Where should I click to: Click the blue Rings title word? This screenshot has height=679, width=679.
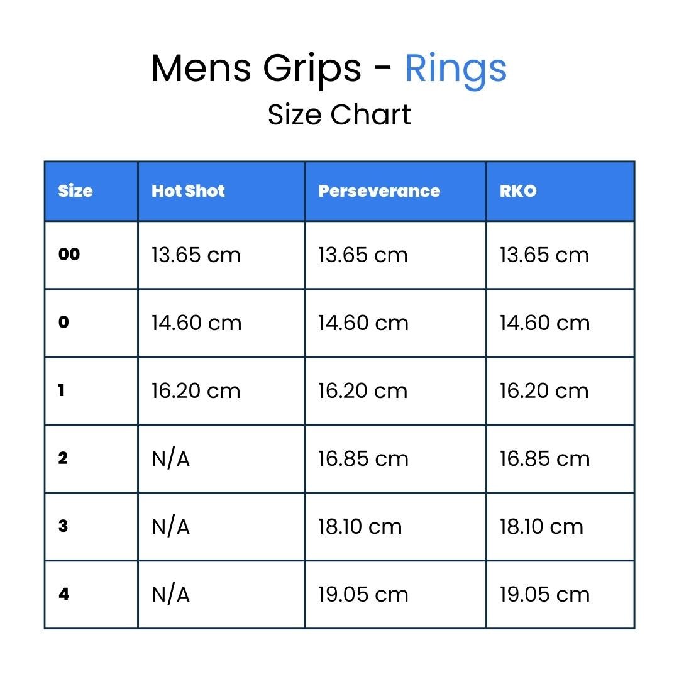click(x=455, y=69)
